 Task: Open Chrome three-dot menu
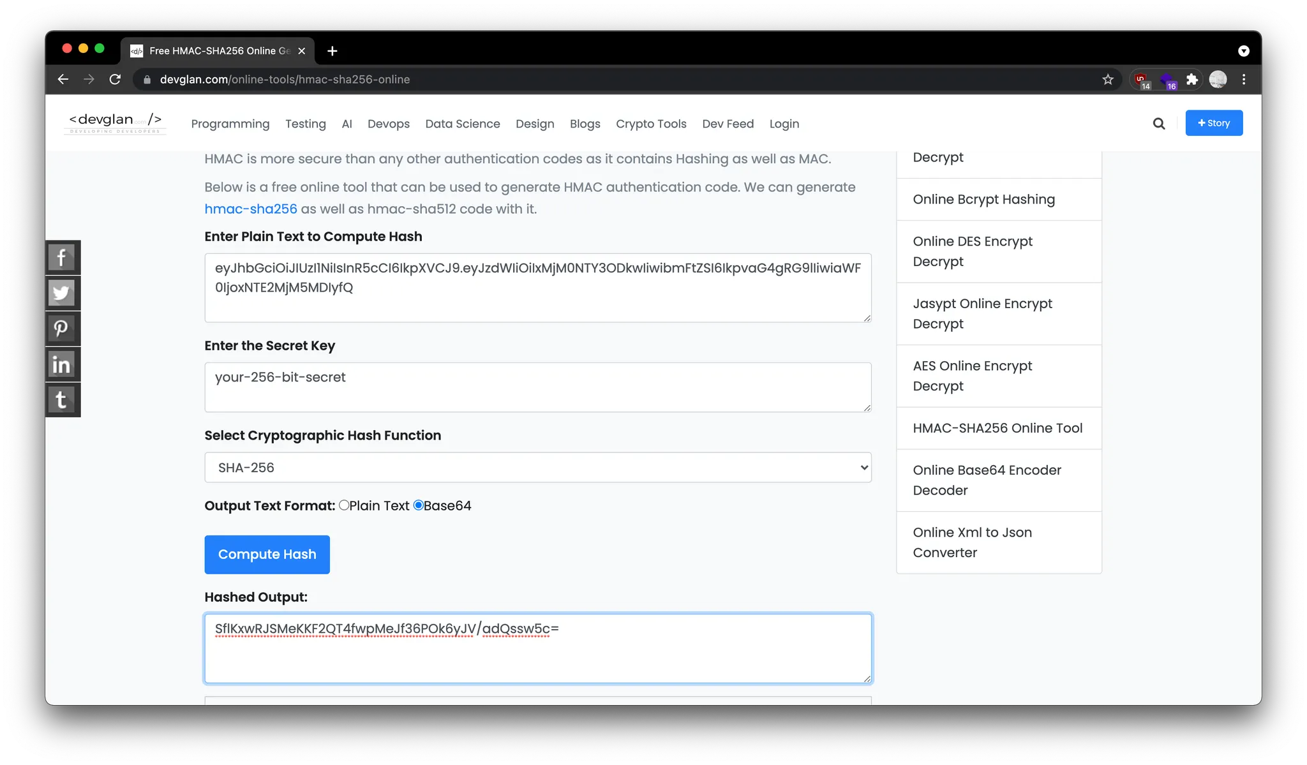click(x=1244, y=80)
